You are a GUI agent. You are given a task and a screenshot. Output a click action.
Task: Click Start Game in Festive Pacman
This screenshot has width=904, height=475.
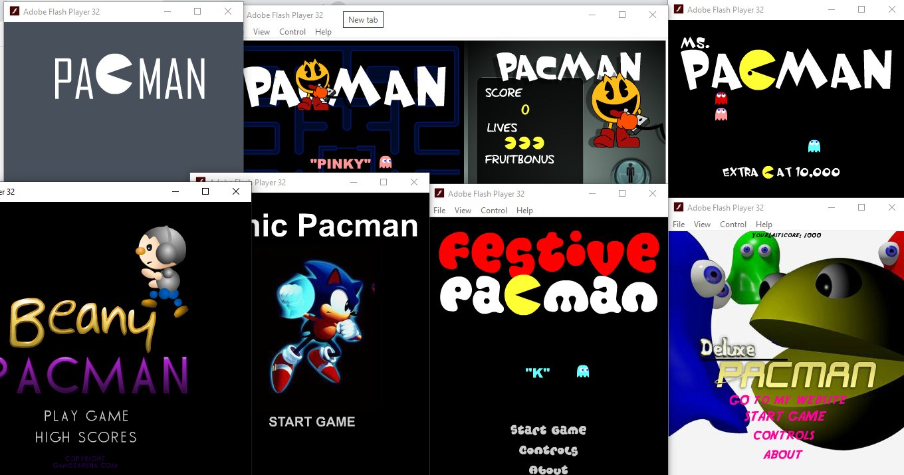coord(548,430)
